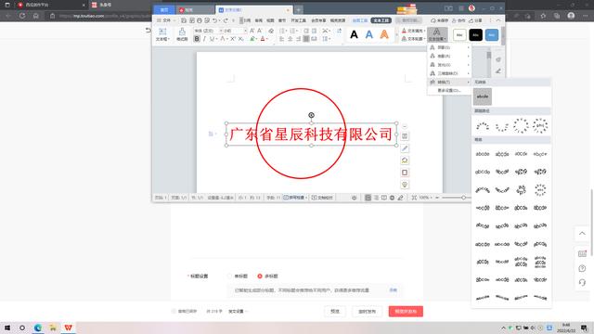594x334 pixels.
Task: Click the browser back-to-top arrow button
Action: 582,234
